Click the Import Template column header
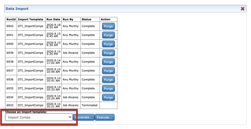The image size is (251, 129). coord(30,19)
